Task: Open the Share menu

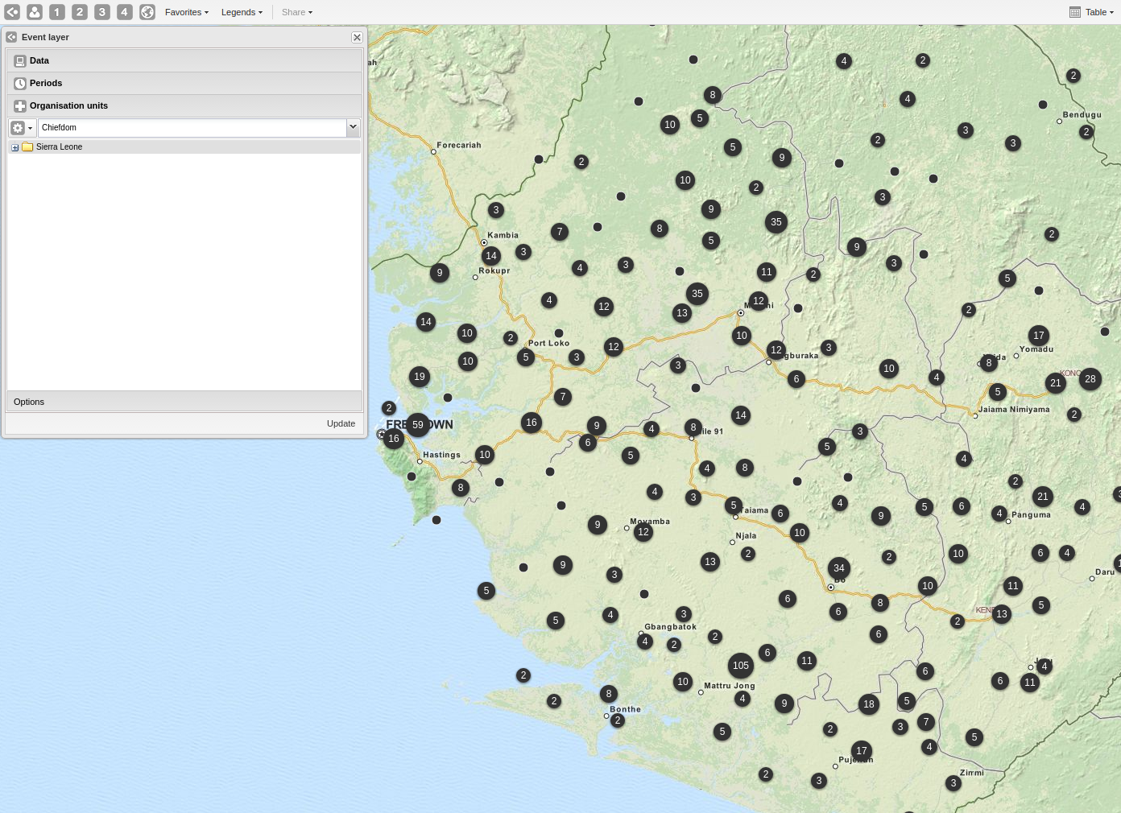Action: [296, 12]
